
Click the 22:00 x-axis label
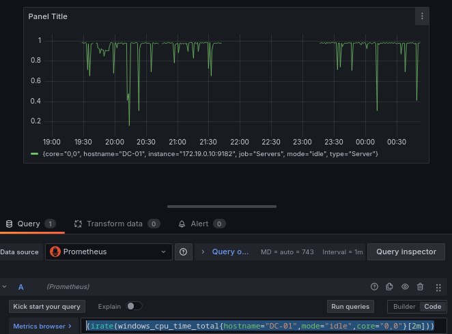(240, 142)
